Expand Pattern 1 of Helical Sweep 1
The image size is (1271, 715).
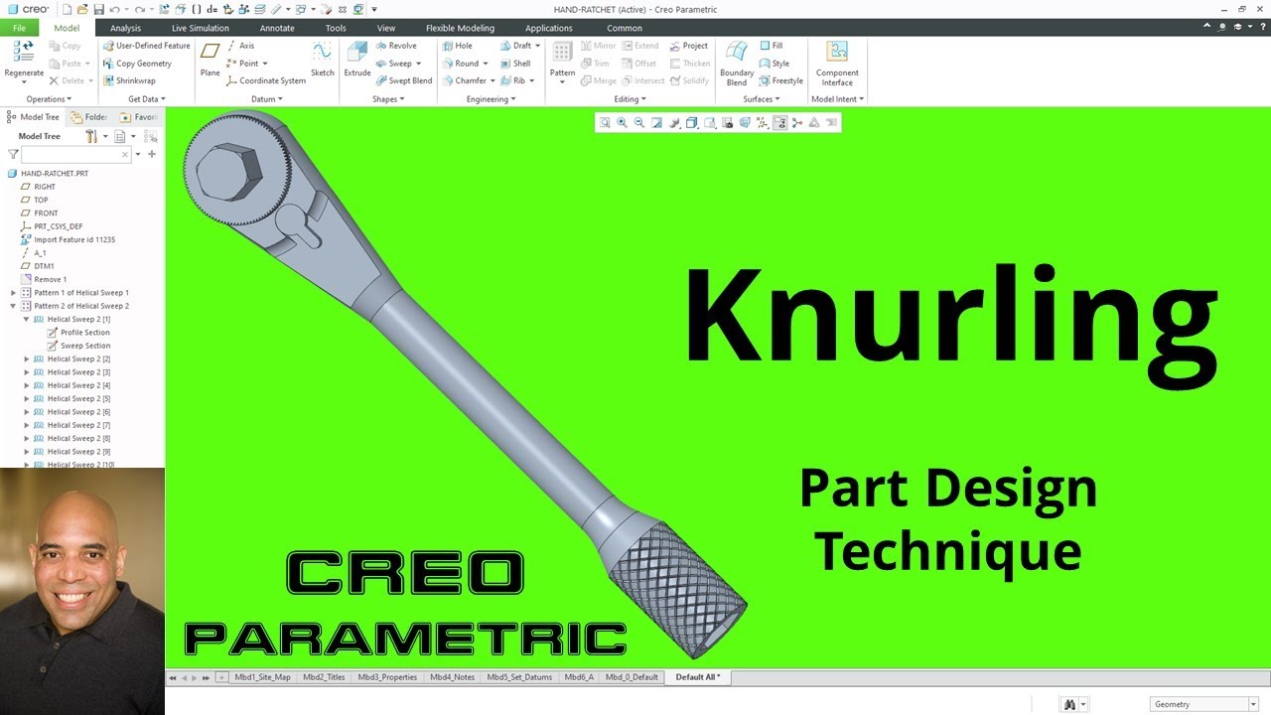pos(14,293)
